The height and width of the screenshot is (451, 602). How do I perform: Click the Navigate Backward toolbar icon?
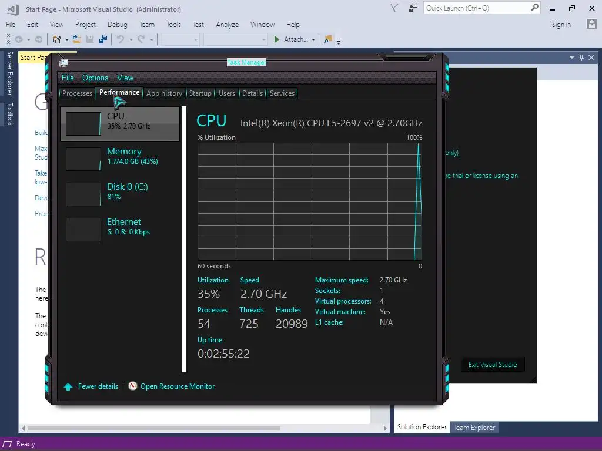(x=18, y=39)
